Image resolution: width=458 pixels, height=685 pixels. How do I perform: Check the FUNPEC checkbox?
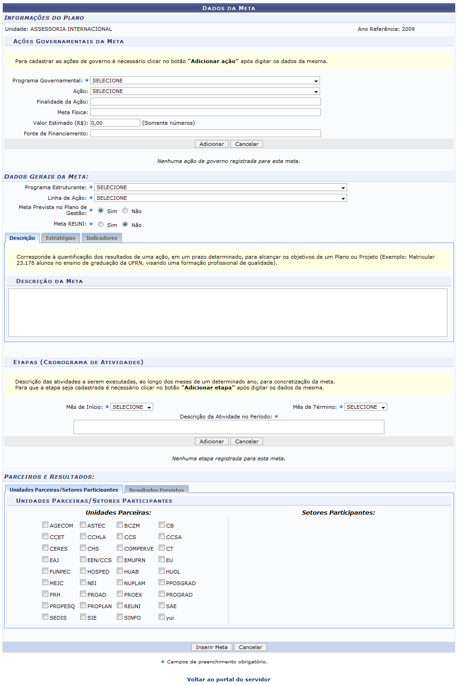coord(45,570)
